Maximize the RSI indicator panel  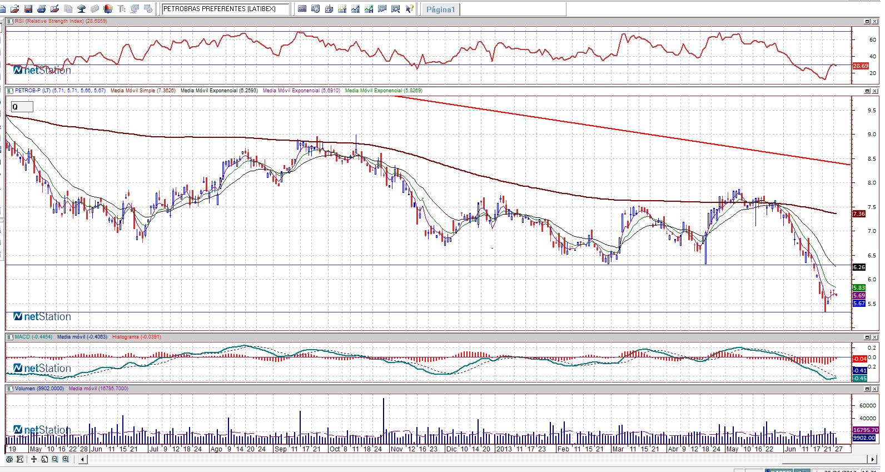(867, 21)
